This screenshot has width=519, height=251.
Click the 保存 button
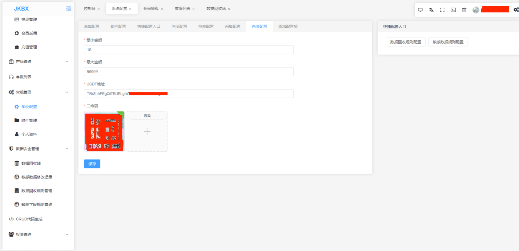coord(92,164)
